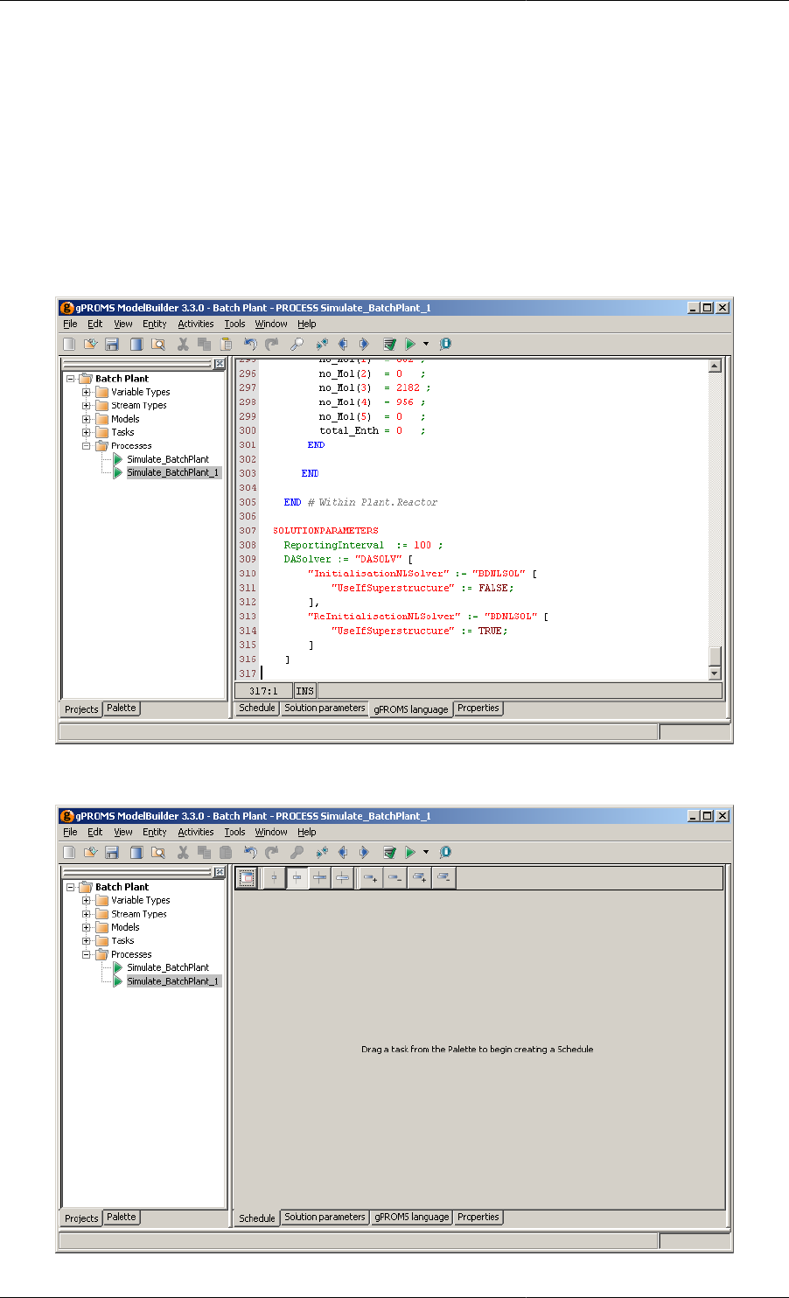Select Simulate_BatchPlant process in code-editor window
This screenshot has height=1298, width=789.
coord(168,459)
